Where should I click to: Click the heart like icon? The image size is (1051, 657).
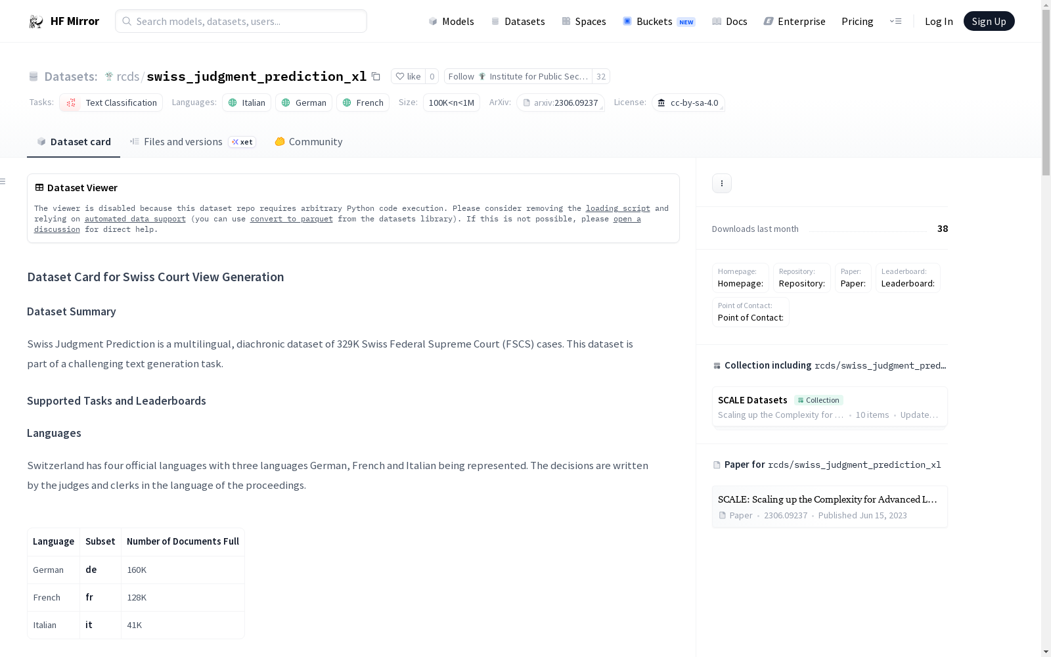pos(400,76)
